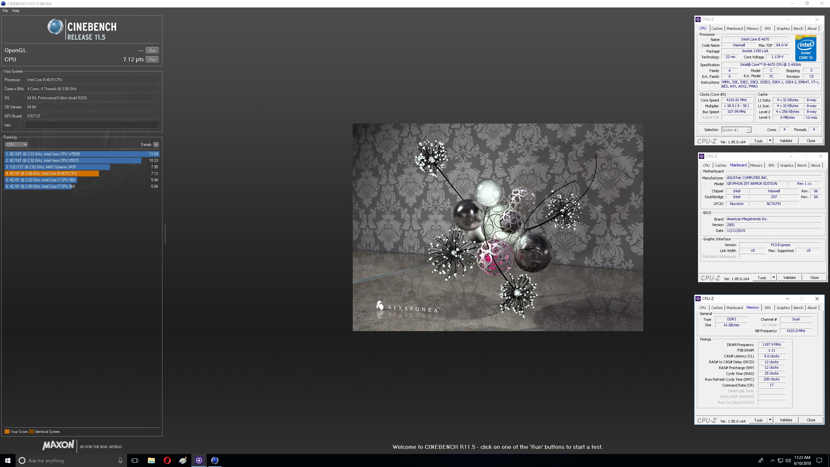Screen dimensions: 830x467
Task: Select Core i5-4670 ranking entry
Action: [x=82, y=174]
